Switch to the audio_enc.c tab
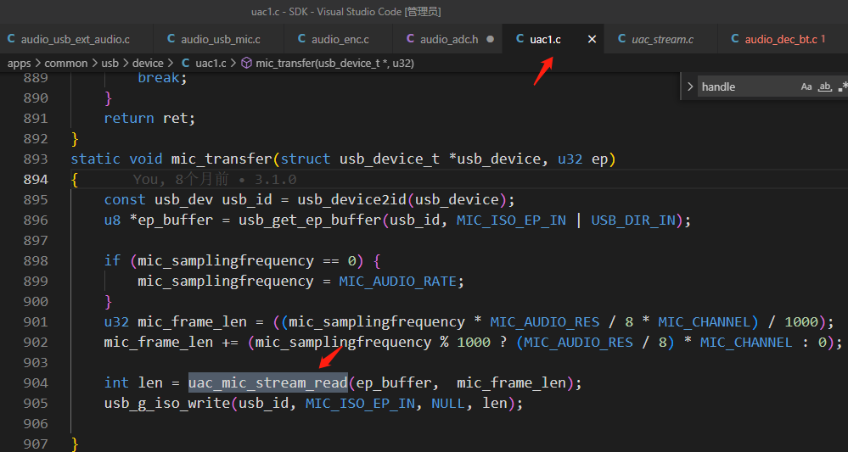This screenshot has width=848, height=452. point(340,39)
